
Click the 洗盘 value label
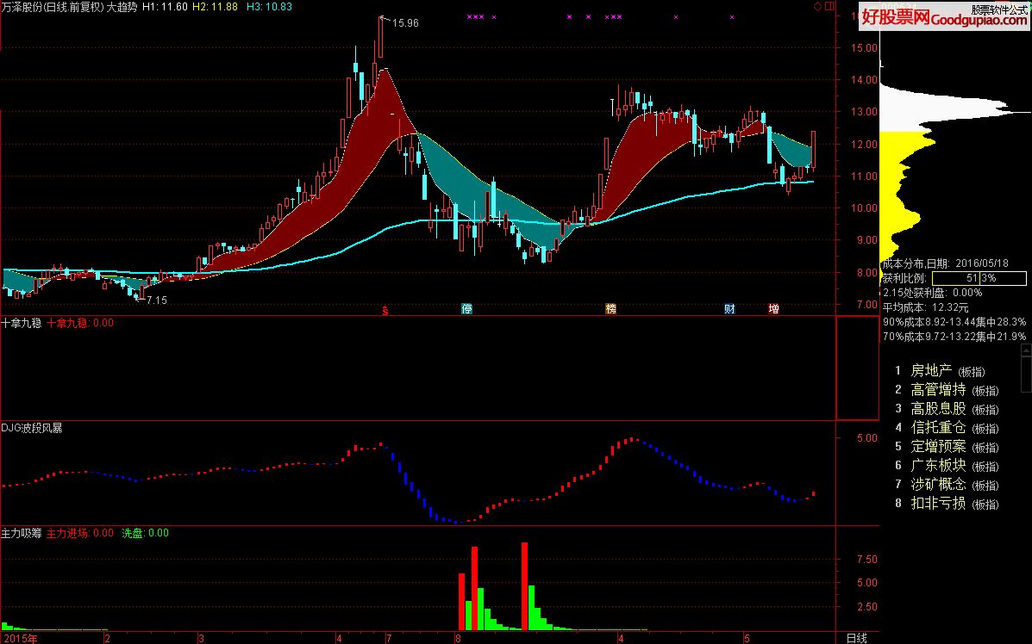(x=146, y=533)
